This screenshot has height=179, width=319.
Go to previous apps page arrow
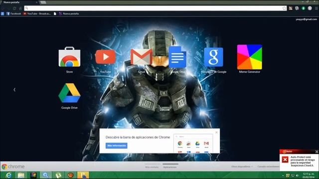[14, 89]
